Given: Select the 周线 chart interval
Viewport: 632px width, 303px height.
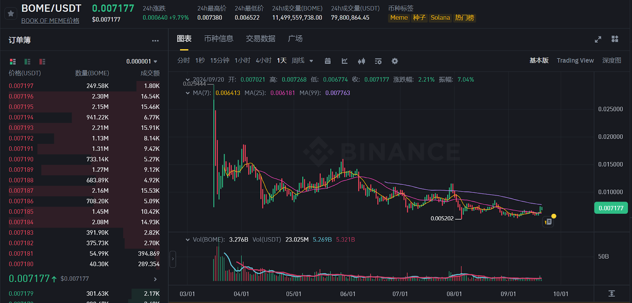Looking at the screenshot, I should pos(298,60).
